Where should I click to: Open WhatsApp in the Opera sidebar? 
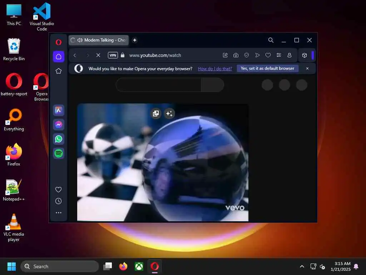pyautogui.click(x=59, y=139)
